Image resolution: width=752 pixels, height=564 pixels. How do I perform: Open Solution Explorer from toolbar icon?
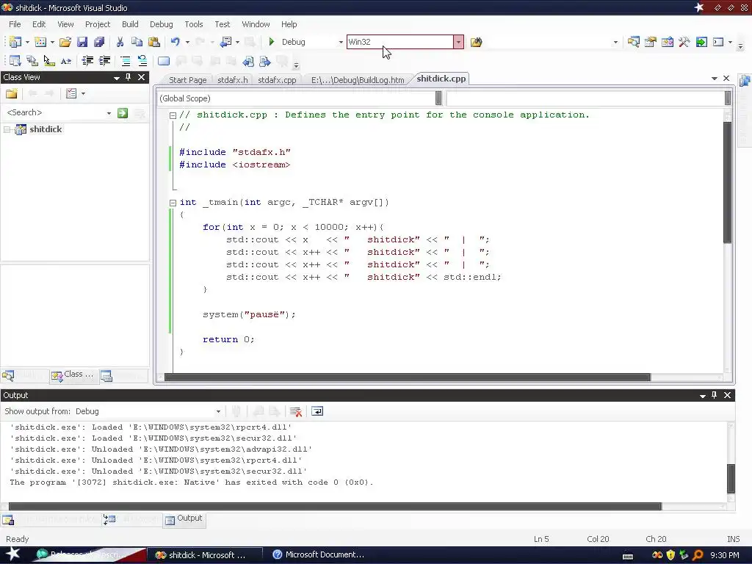point(634,42)
